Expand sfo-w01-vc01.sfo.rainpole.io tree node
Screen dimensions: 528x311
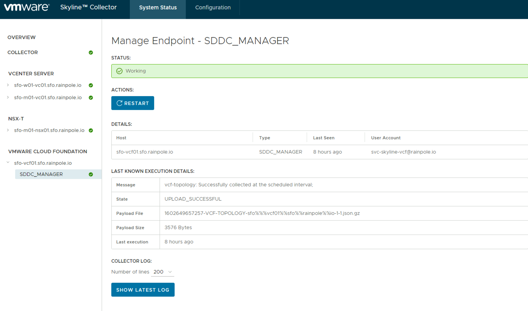tap(8, 85)
